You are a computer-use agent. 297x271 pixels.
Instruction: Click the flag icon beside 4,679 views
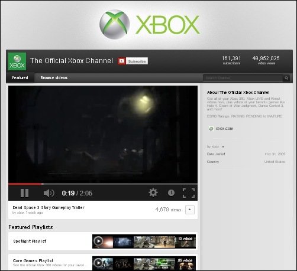click(x=190, y=210)
